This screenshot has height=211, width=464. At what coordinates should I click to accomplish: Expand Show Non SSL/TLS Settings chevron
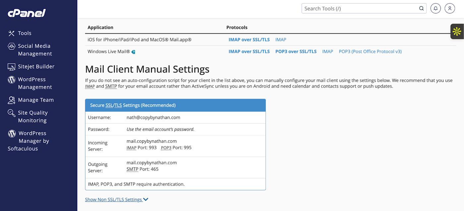tap(146, 199)
